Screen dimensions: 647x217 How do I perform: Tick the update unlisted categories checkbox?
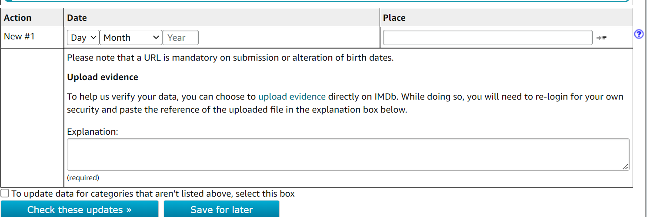pos(5,194)
